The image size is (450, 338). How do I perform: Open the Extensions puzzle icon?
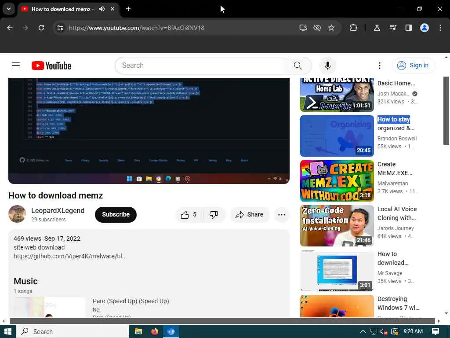(x=354, y=28)
